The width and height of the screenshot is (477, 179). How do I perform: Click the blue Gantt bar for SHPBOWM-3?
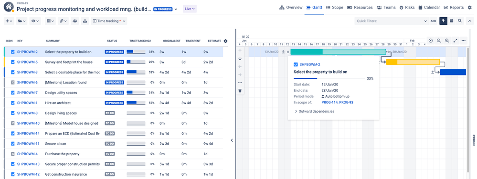coord(453,72)
